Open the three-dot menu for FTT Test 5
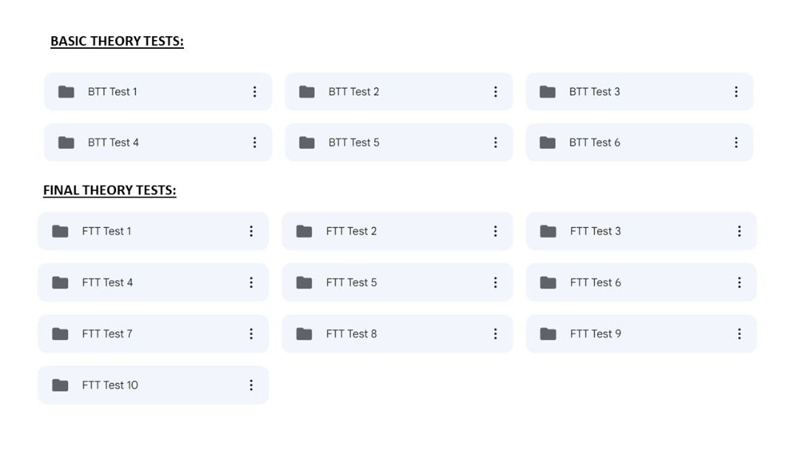Viewport: 798px width, 449px height. pos(495,282)
